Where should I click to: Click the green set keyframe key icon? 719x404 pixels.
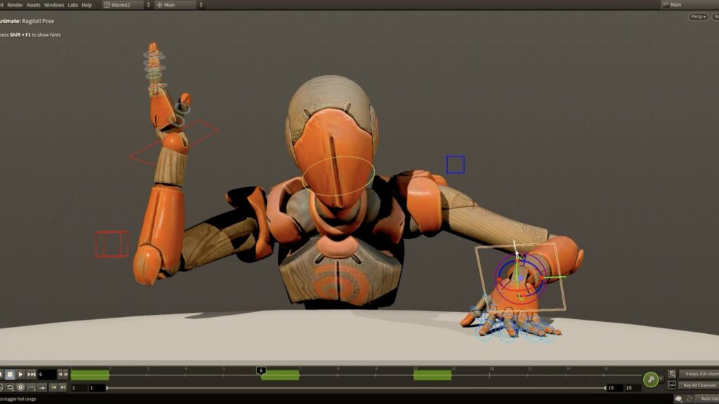coord(651,378)
